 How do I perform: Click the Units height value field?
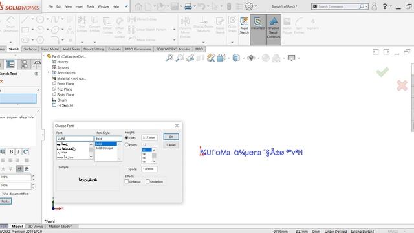149,137
